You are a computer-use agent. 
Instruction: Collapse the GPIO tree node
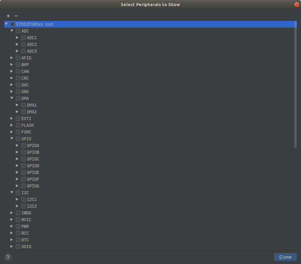pos(12,138)
